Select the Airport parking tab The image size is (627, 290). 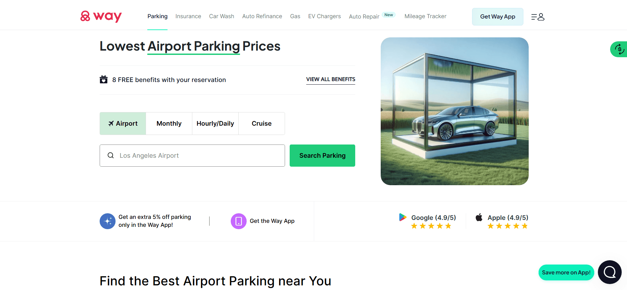[x=123, y=123]
